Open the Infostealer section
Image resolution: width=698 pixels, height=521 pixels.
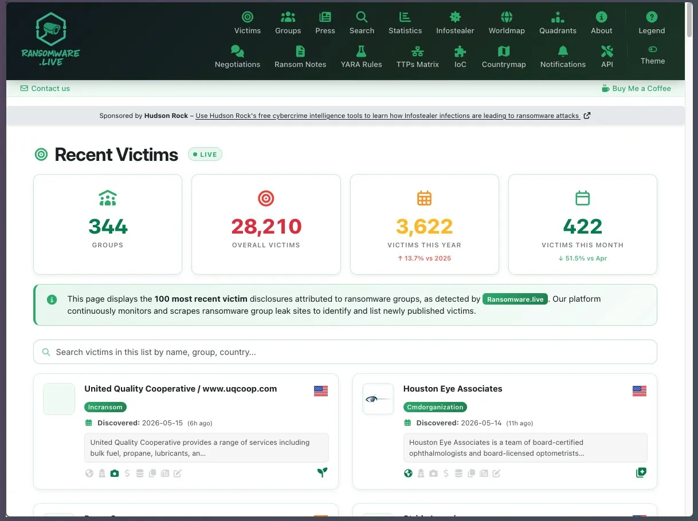tap(455, 23)
